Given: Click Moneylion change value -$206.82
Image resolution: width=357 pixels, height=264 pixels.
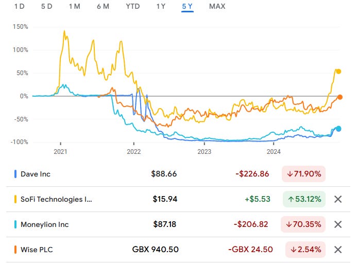Looking at the screenshot, I should pos(251,224).
